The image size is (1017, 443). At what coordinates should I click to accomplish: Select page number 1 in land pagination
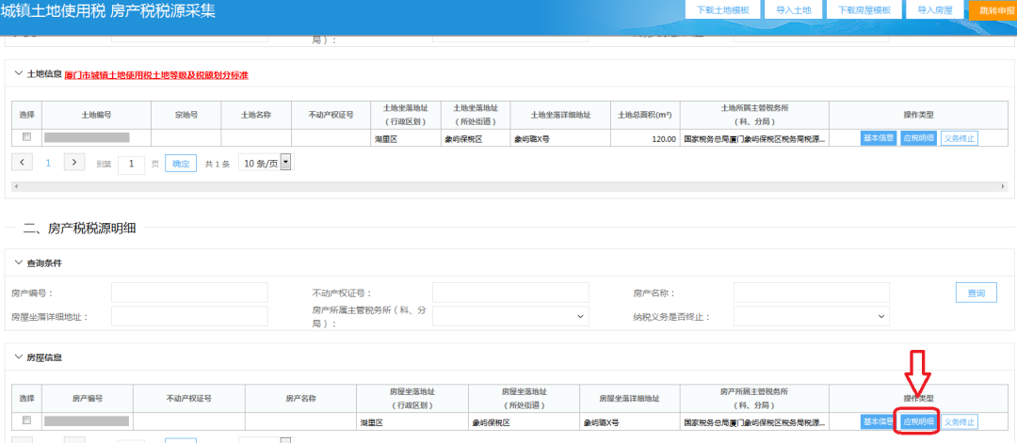pos(48,164)
